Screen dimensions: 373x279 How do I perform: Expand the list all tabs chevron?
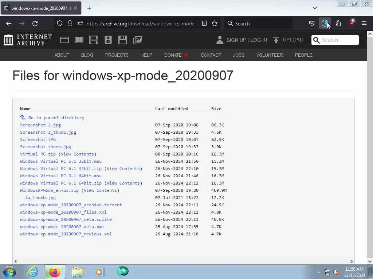pyautogui.click(x=314, y=8)
